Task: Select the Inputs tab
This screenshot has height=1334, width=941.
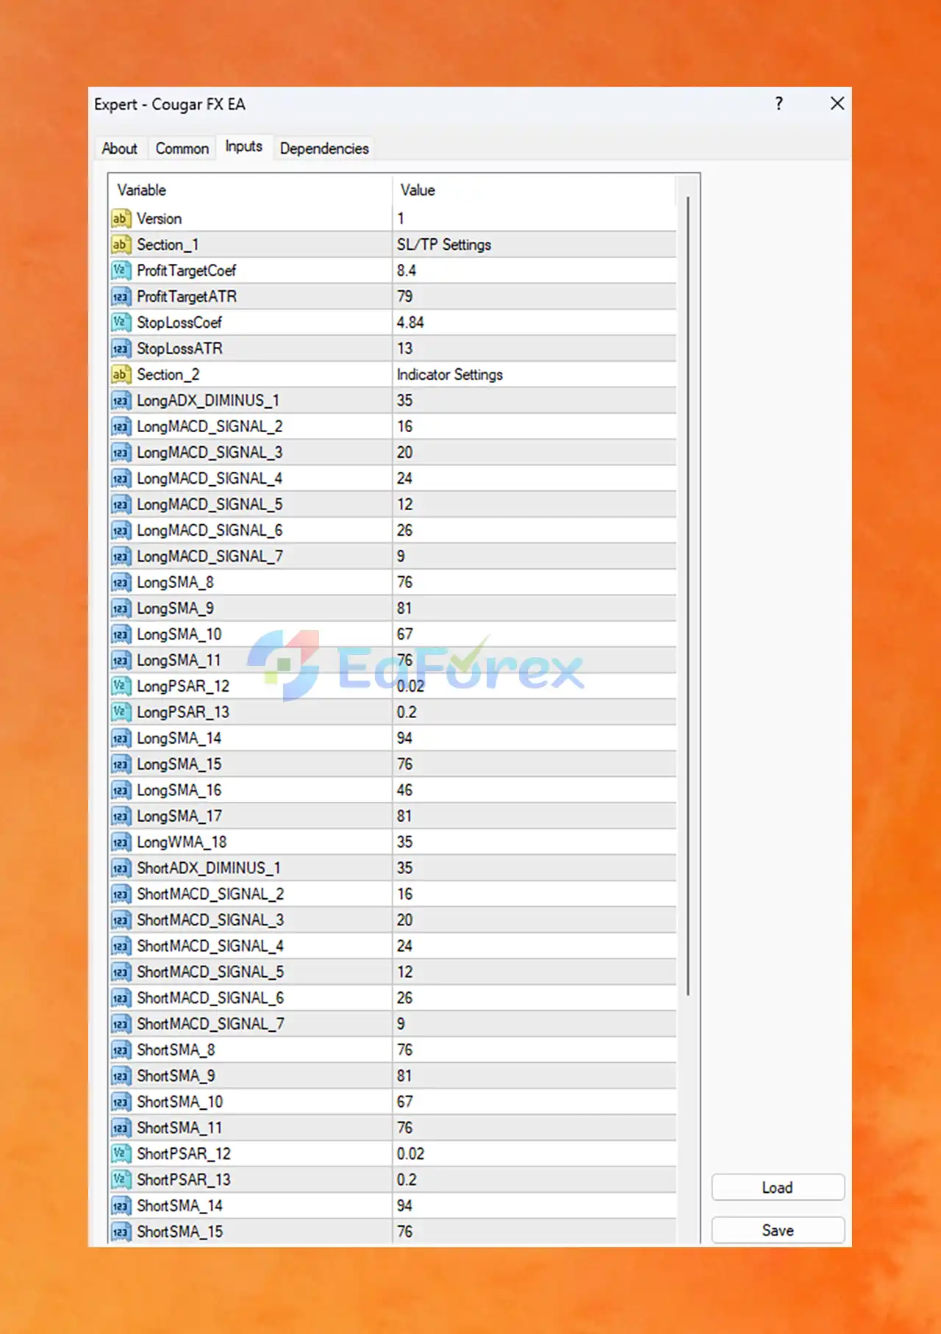Action: pyautogui.click(x=243, y=146)
